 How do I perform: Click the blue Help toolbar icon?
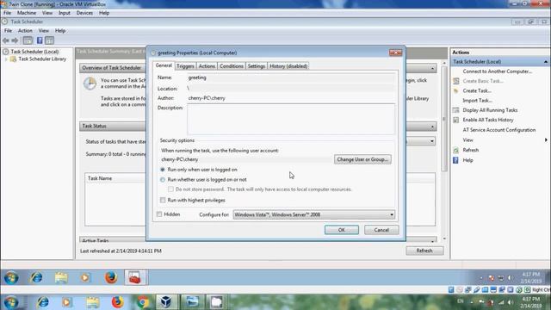tap(40, 40)
